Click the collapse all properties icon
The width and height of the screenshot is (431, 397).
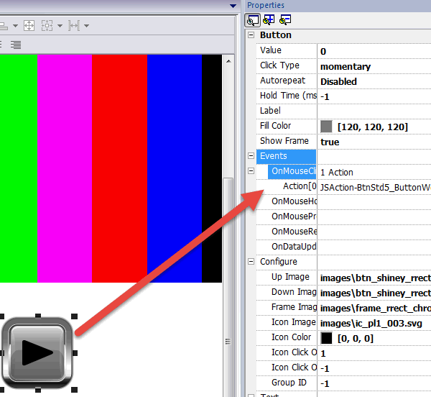tap(285, 20)
